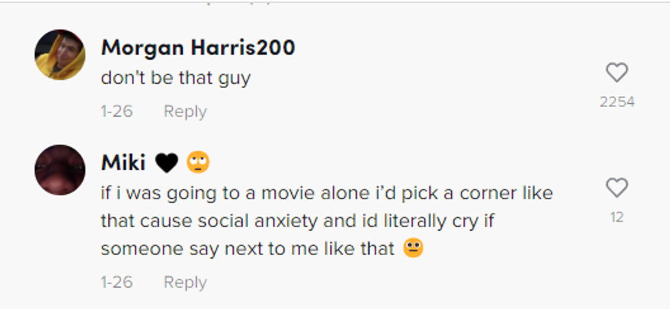Open Morgan Harris200's profile picture
The height and width of the screenshot is (309, 670).
click(60, 55)
